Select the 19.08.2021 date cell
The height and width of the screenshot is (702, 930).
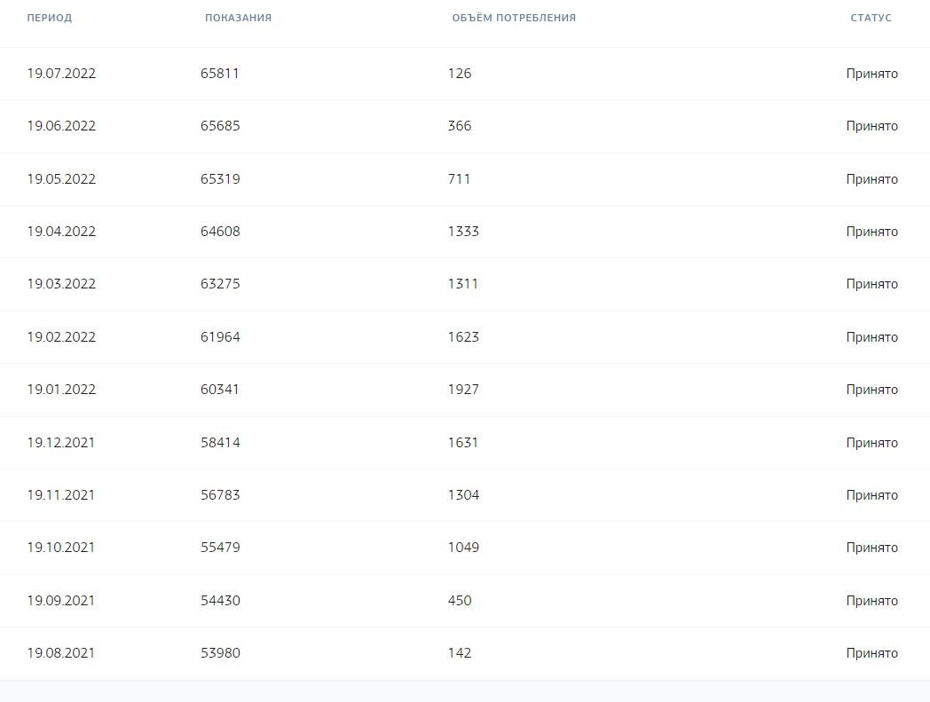(60, 653)
